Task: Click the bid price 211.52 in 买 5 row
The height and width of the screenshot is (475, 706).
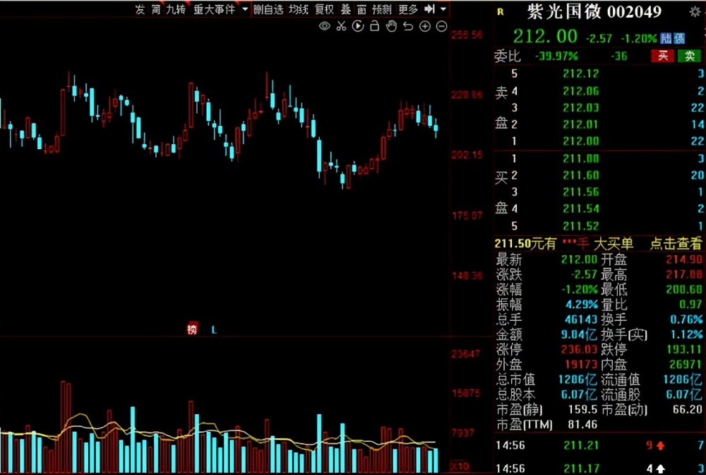Action: click(x=581, y=226)
